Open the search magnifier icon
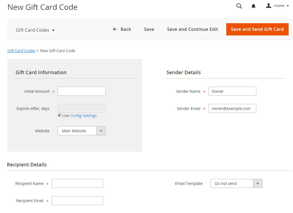293x213 pixels. pos(239,6)
